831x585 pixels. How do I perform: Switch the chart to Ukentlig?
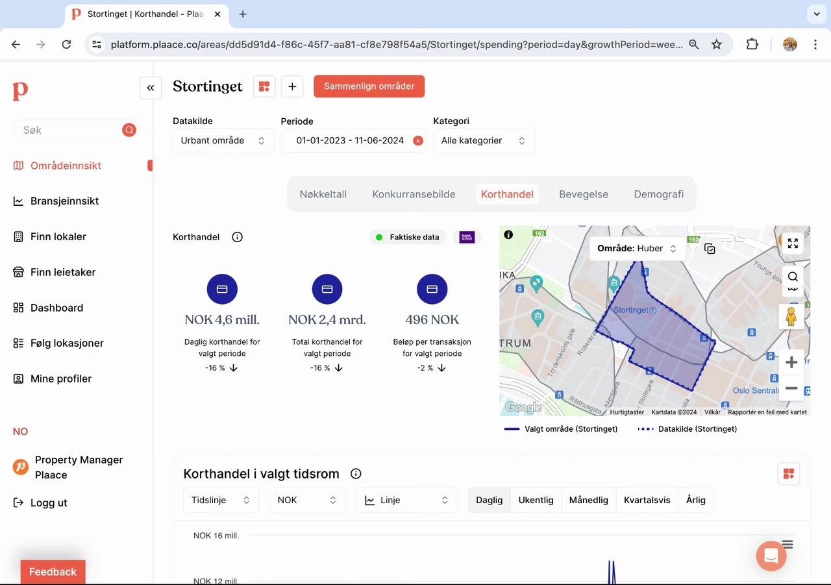point(536,501)
